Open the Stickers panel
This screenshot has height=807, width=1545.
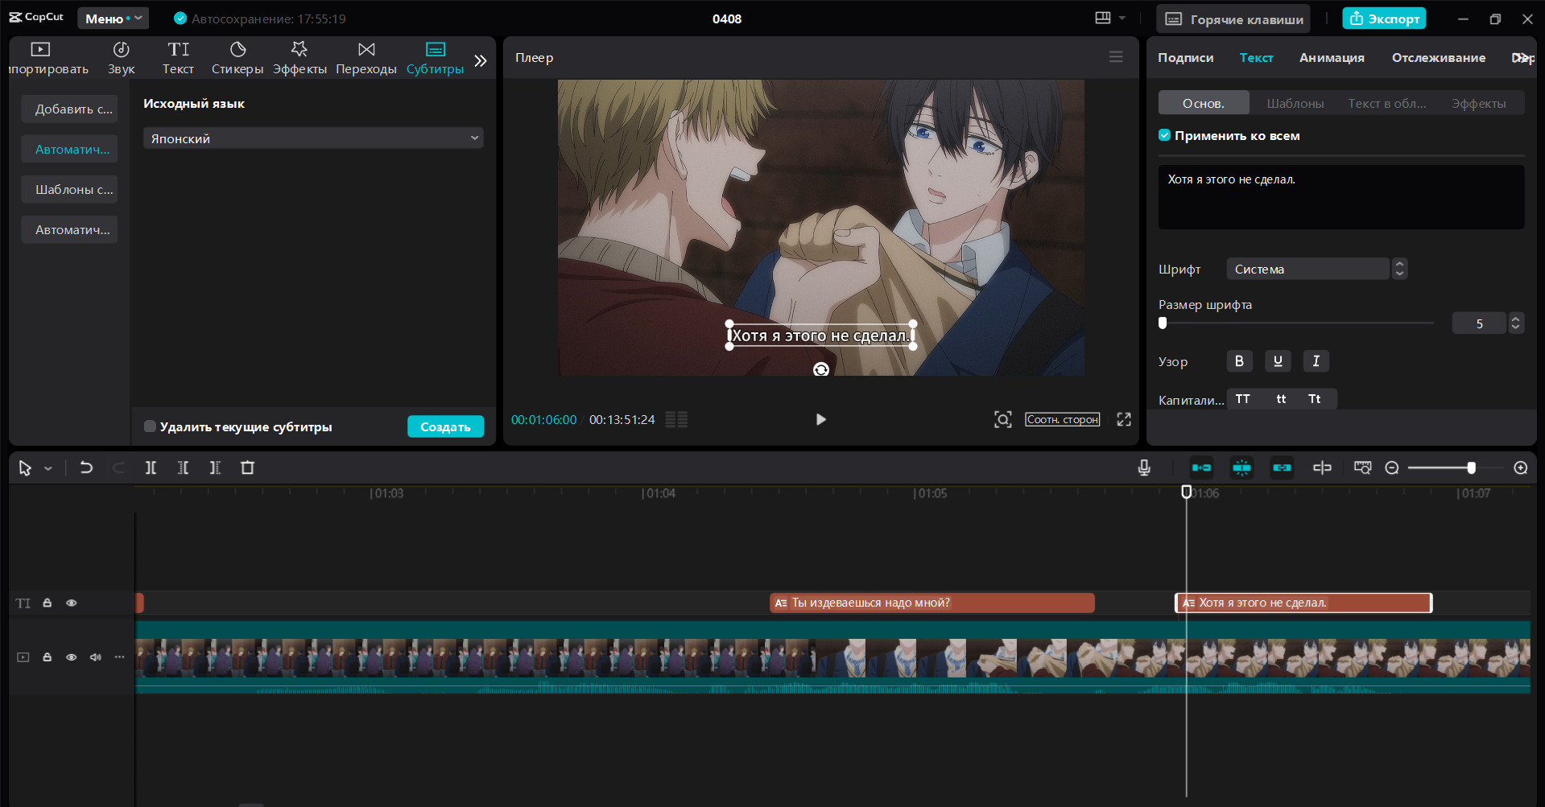click(238, 58)
